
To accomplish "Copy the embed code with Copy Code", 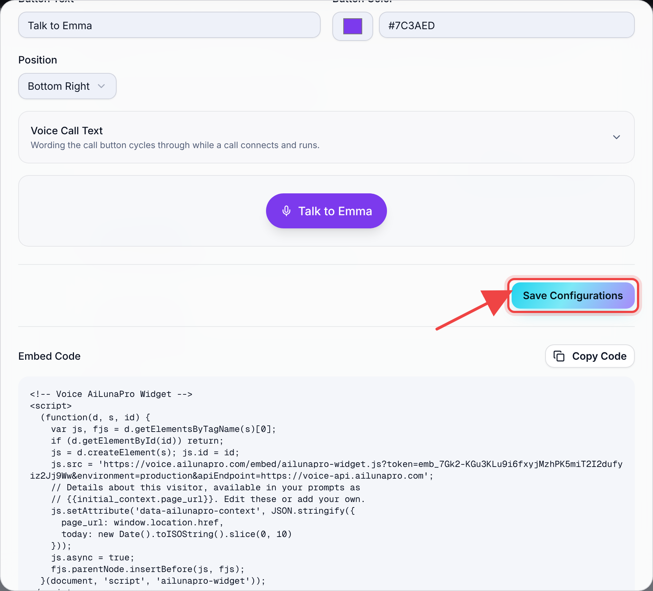I will tap(590, 356).
